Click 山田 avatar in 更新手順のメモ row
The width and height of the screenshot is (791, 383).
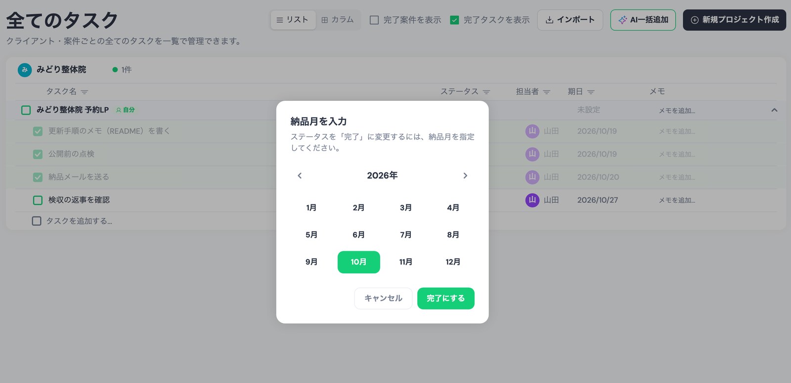click(x=532, y=131)
